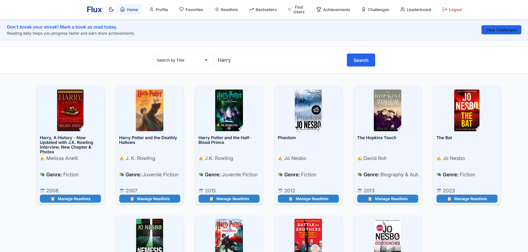Viewport: 528px width, 252px height.
Task: Toggle dark mode with the moon icon
Action: point(111,9)
